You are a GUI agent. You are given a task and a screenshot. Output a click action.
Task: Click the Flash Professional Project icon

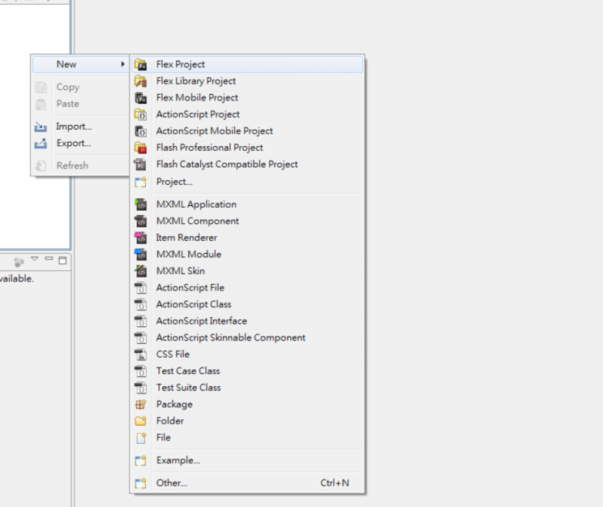[x=141, y=148]
